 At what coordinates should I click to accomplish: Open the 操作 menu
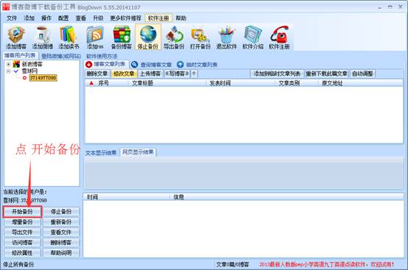[46, 18]
